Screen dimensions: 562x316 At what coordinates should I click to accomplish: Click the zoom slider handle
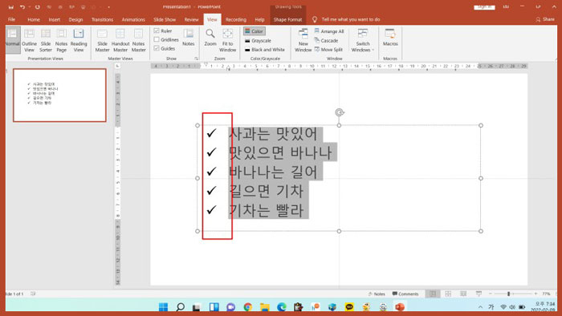[x=508, y=294]
